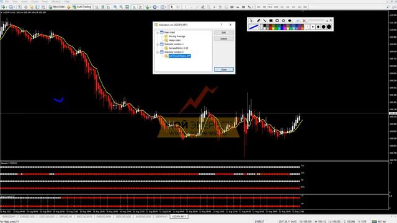This screenshot has width=397, height=223.
Task: Pick the straight line tool in drawing palette
Action: click(265, 20)
